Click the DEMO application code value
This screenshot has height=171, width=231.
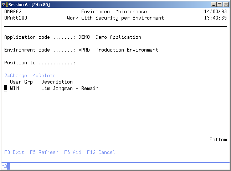(84, 37)
